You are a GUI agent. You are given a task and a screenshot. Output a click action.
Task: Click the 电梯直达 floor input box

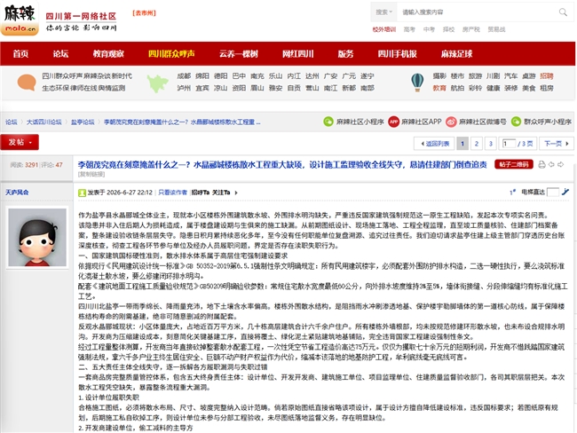(553, 192)
